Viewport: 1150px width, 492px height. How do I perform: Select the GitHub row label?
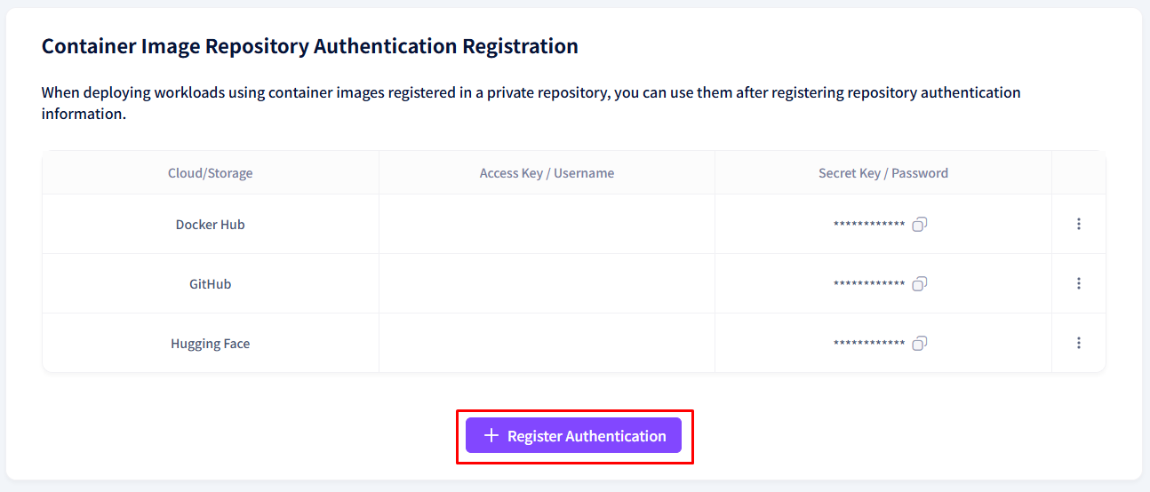(211, 284)
